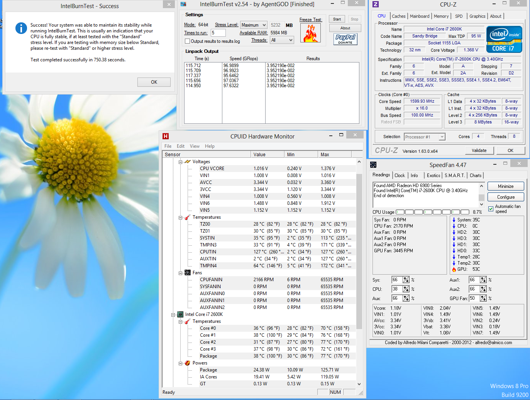Click the Hardware Monitor red H icon
Screen dimensions: 530x400
[166, 136]
